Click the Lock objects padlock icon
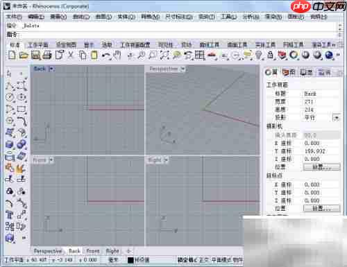Screen dimensions: 347x267 coord(270,55)
